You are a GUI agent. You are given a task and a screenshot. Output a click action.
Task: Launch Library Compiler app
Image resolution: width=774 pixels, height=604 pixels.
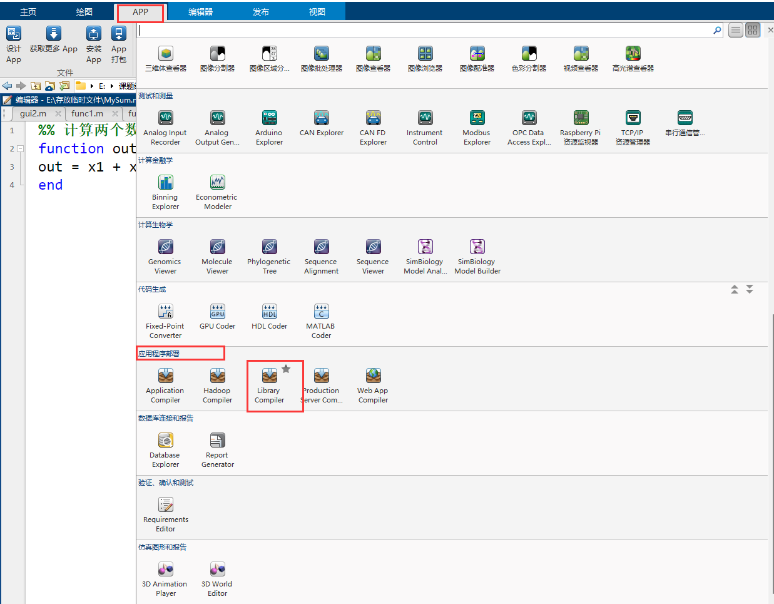click(269, 386)
